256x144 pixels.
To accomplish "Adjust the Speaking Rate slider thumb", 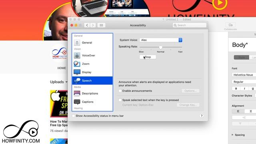I will click(x=161, y=47).
